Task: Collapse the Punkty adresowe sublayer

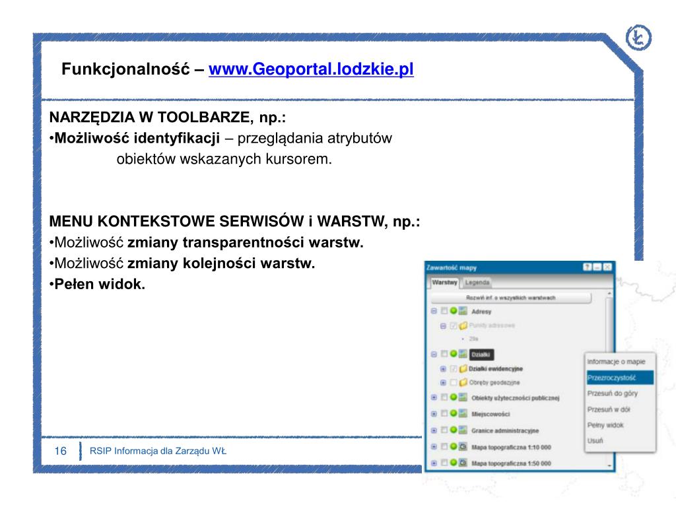Action: coord(443,325)
